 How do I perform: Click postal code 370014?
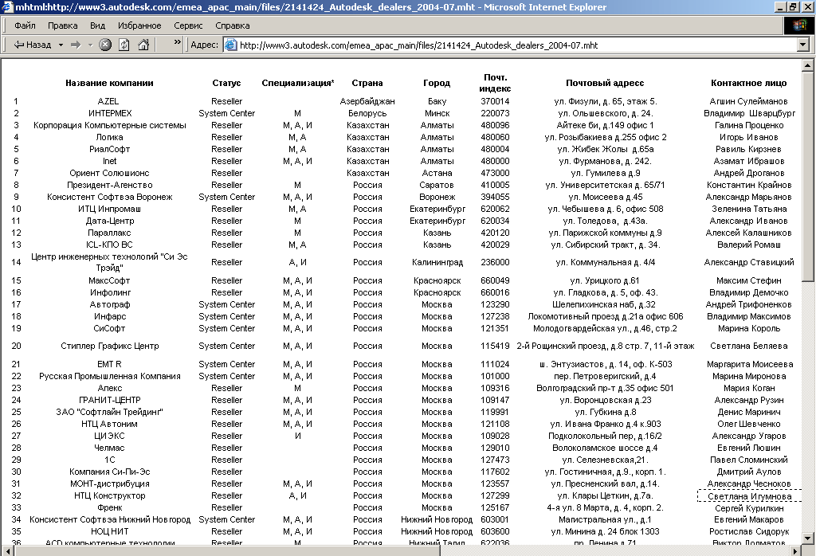[495, 101]
